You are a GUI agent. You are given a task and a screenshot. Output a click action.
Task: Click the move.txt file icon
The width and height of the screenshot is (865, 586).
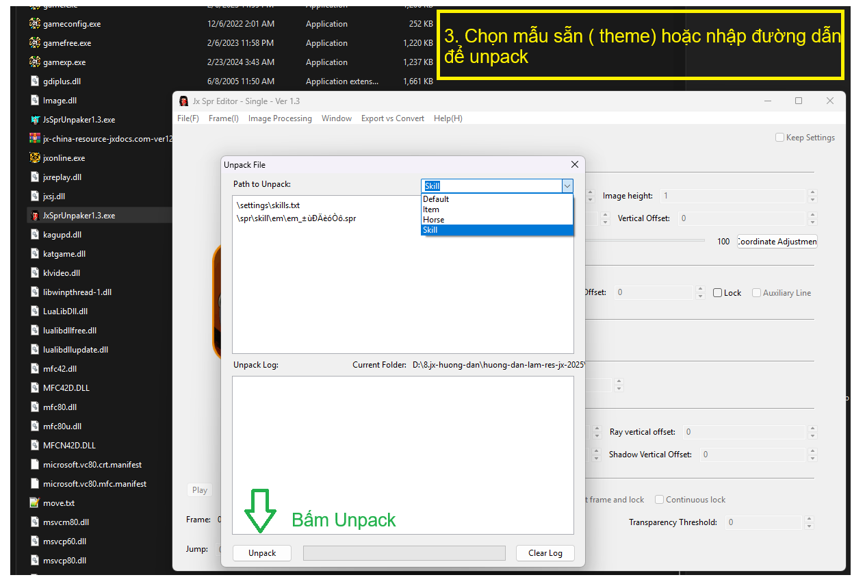point(35,503)
